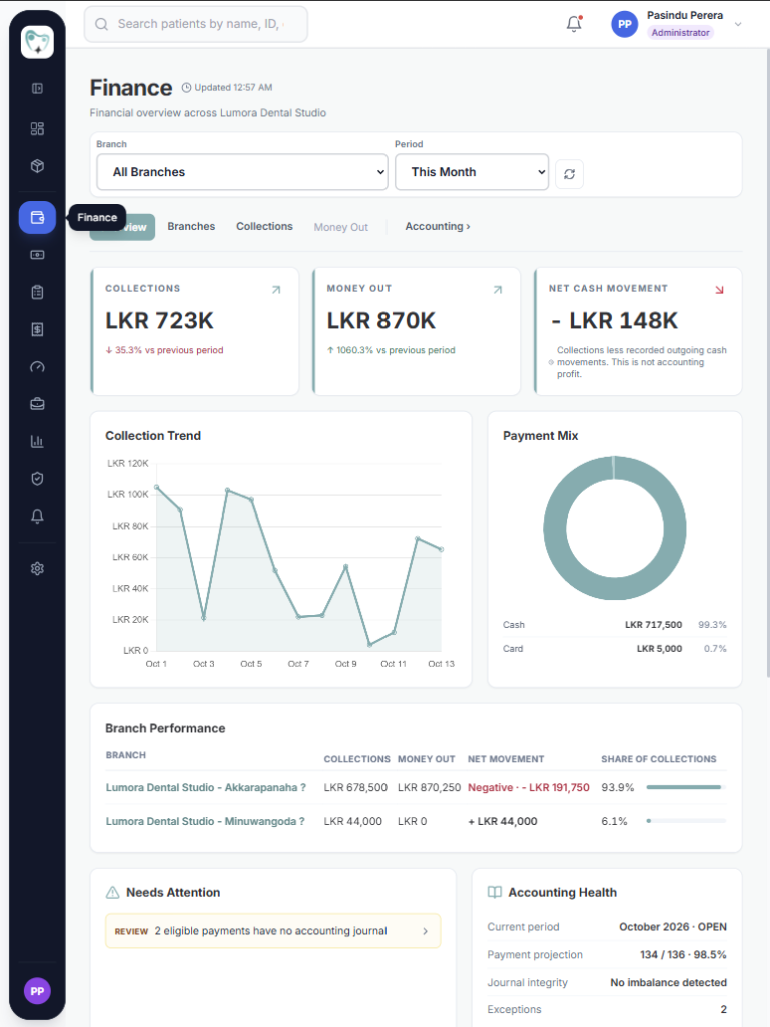
Task: Open the clipboard list icon in sidebar
Action: pyautogui.click(x=38, y=293)
